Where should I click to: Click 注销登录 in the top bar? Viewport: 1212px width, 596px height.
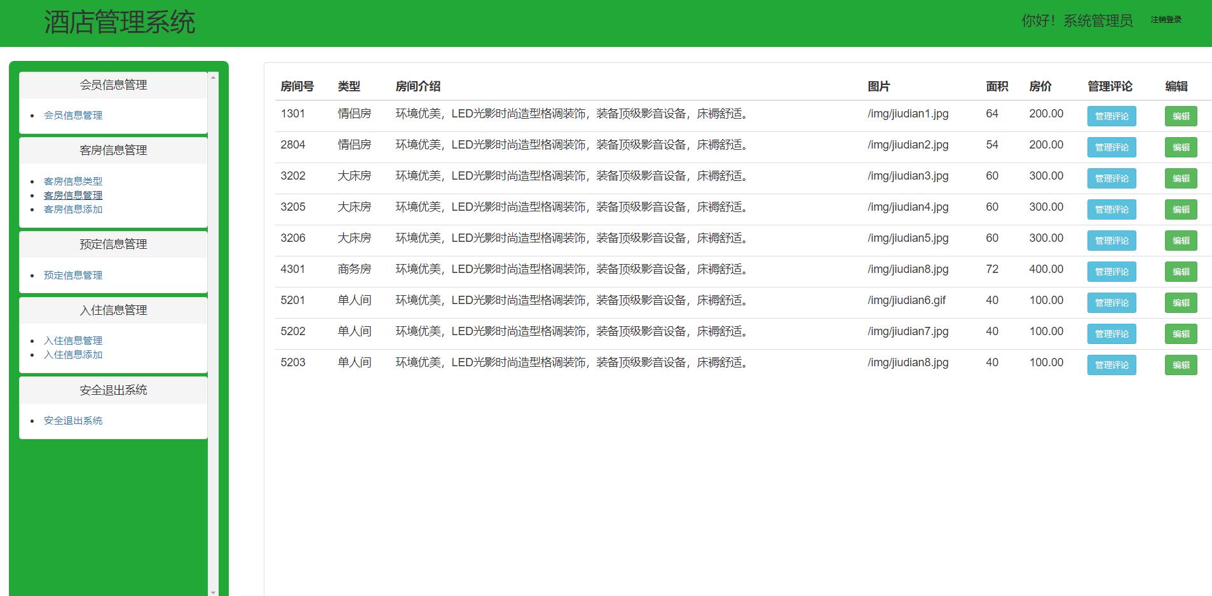1165,20
